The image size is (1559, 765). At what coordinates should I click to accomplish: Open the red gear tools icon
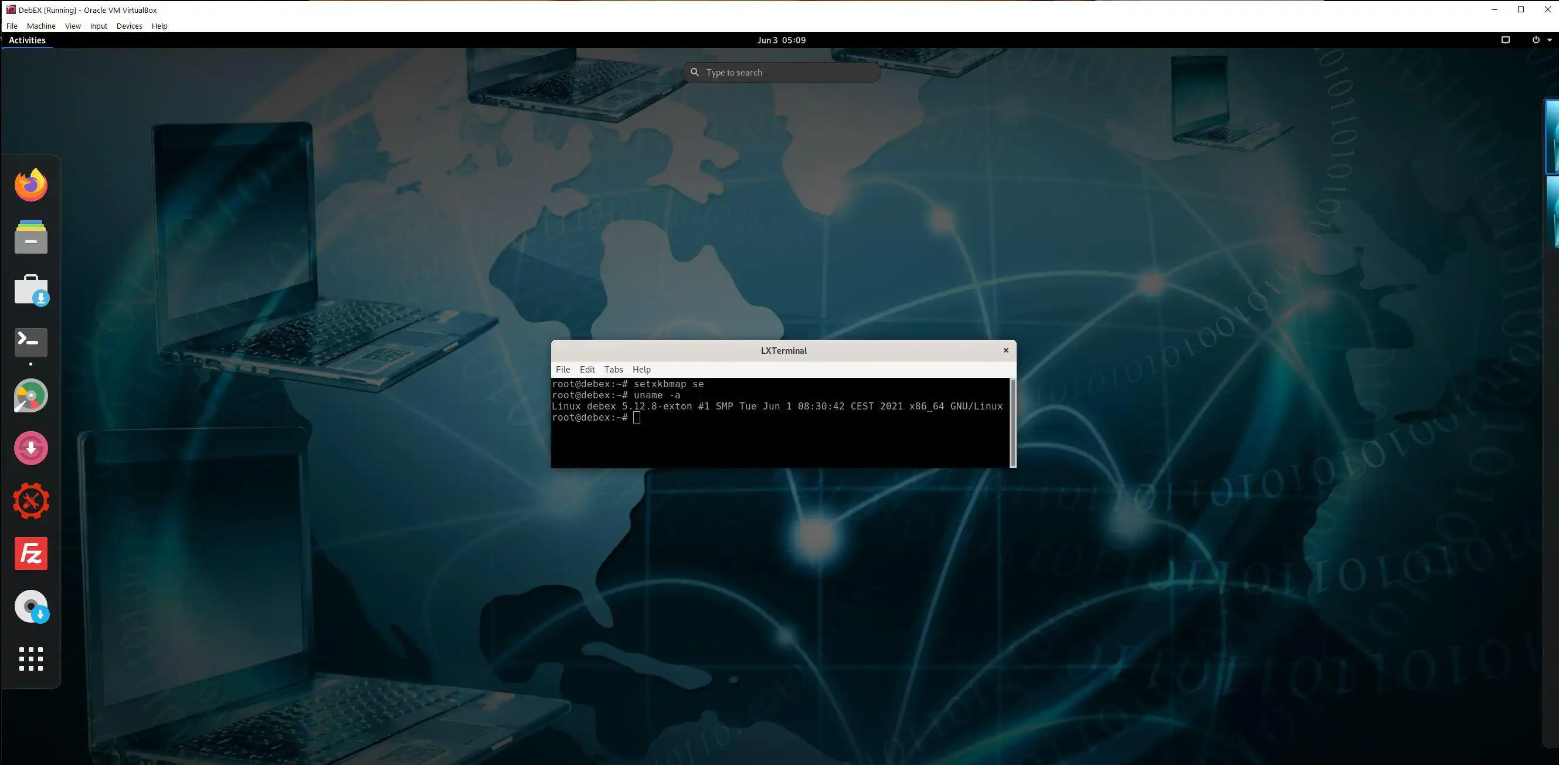(x=31, y=501)
